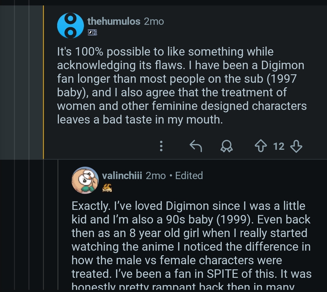The height and width of the screenshot is (292, 327).
Task: Visit thehumulos username link
Action: [114, 21]
